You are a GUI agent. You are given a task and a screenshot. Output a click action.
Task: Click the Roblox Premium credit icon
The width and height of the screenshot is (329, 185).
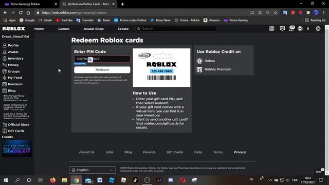[x=199, y=69]
